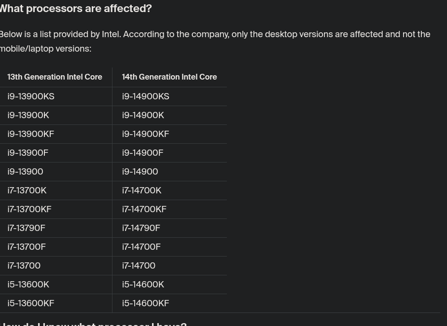Select the "13th Generation Intel Core" column header
This screenshot has height=326, width=447.
tap(55, 77)
